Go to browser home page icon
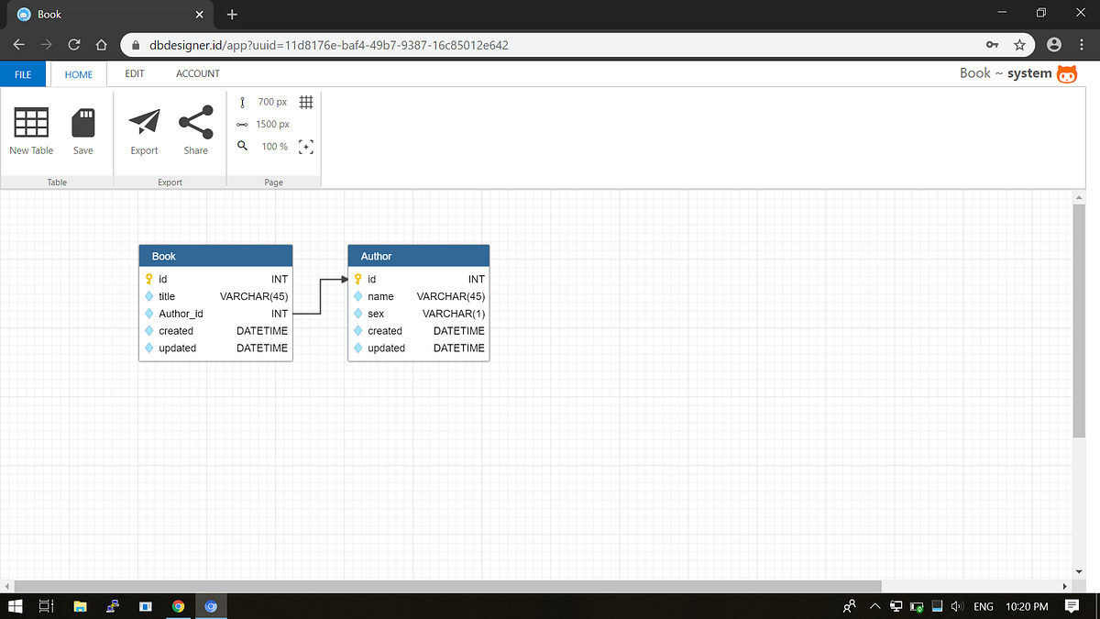Screen dimensions: 1100x619 102,44
